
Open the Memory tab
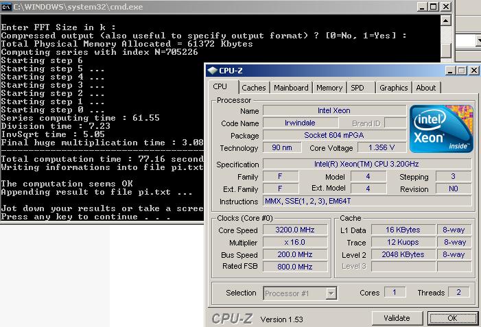(329, 88)
